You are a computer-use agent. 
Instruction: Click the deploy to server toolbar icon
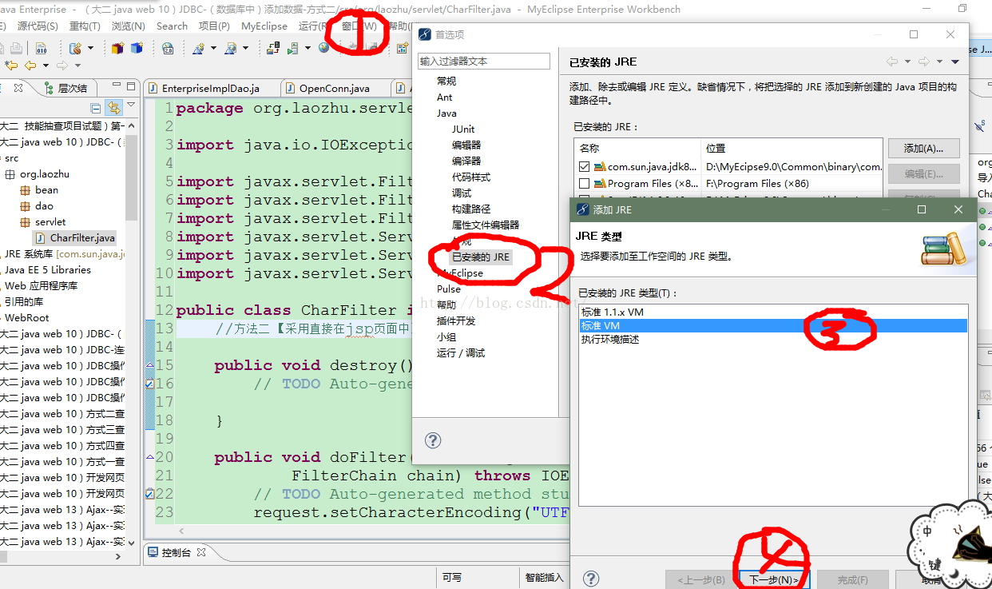click(272, 48)
